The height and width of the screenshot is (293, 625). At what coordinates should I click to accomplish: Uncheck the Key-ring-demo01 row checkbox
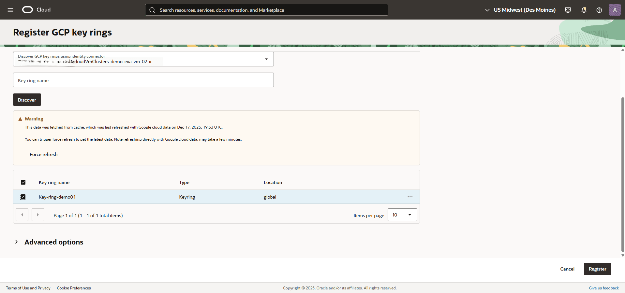[23, 197]
